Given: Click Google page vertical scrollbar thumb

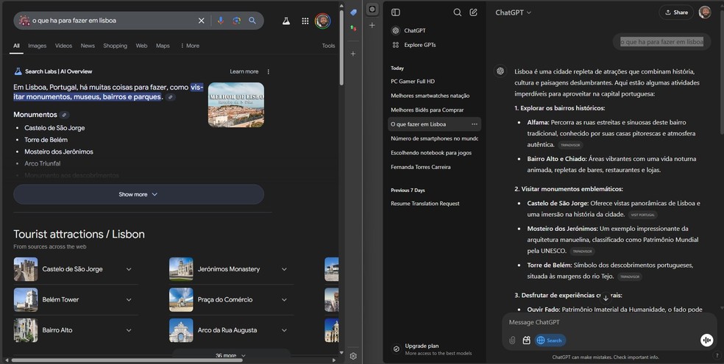Looking at the screenshot, I should [341, 46].
